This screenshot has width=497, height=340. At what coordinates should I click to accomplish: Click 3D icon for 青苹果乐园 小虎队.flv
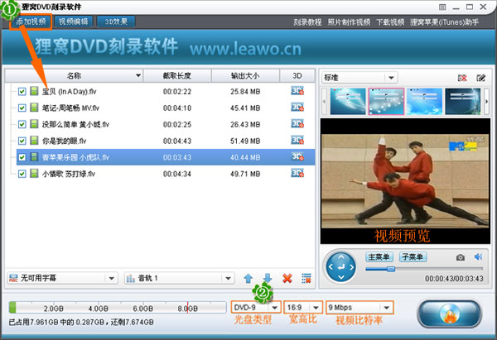click(x=297, y=157)
